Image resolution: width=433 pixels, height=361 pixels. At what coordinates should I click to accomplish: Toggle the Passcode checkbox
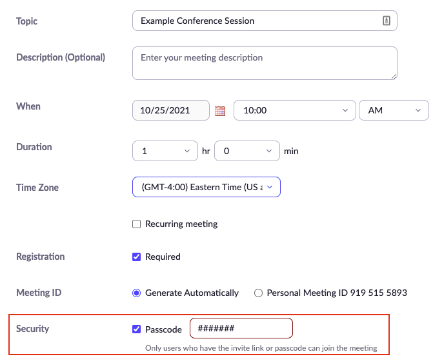(x=136, y=329)
